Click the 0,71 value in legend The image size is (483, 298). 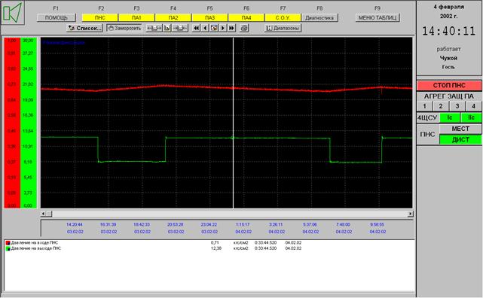215,242
